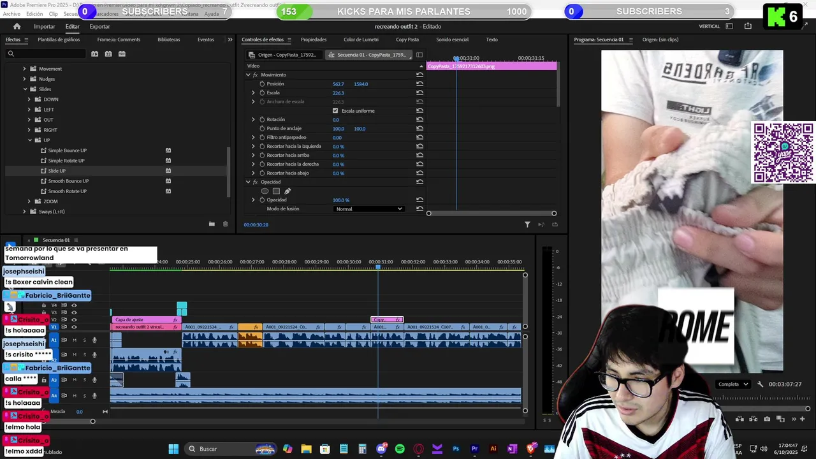
Task: Select the CopyPasta png clip bar
Action: (x=492, y=66)
